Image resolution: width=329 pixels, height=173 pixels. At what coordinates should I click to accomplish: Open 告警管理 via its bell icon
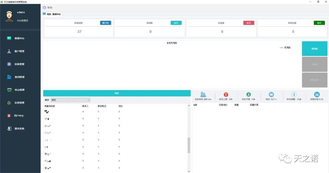9,103
